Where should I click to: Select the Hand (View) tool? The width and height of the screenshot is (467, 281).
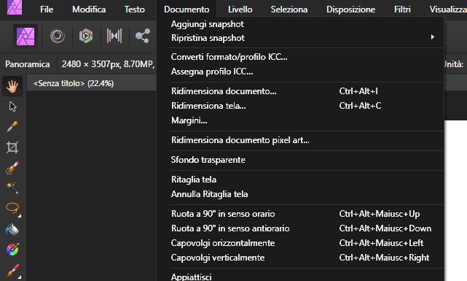click(12, 86)
